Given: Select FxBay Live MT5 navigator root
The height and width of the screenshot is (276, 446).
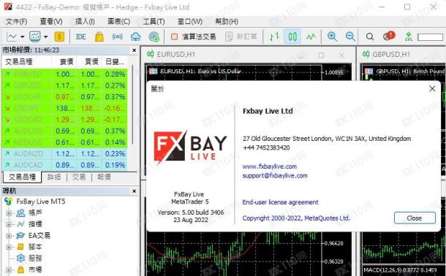Looking at the screenshot, I should click(41, 202).
